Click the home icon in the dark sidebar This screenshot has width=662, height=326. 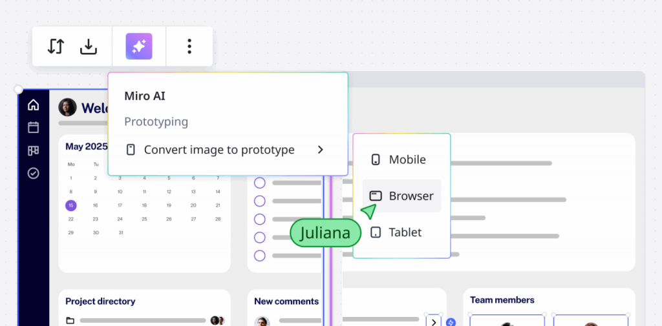coord(34,105)
